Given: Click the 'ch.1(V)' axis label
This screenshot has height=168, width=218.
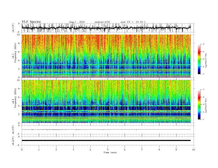Looking at the screenshot, I should coord(13,28).
